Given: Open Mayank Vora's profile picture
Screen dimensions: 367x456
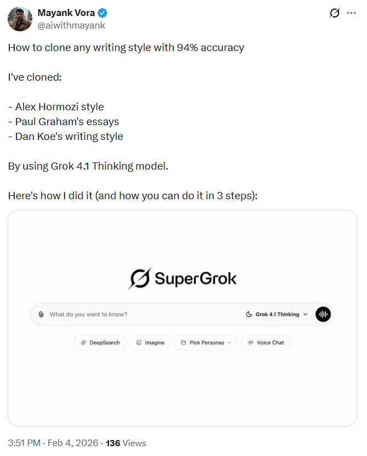Looking at the screenshot, I should point(20,19).
